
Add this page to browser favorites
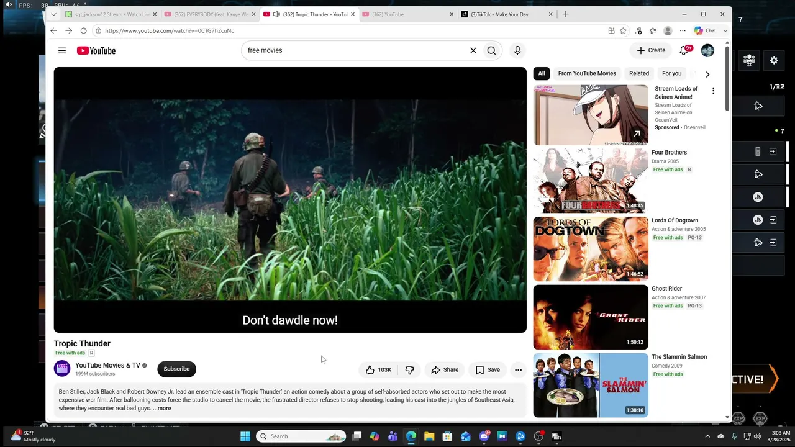pos(623,30)
